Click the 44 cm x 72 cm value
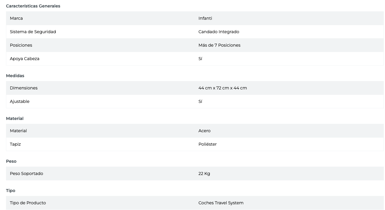This screenshot has height=210, width=385. point(222,88)
